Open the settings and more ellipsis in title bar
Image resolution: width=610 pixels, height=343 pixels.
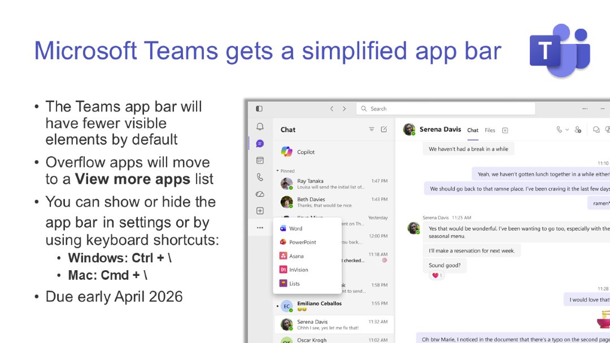585,109
